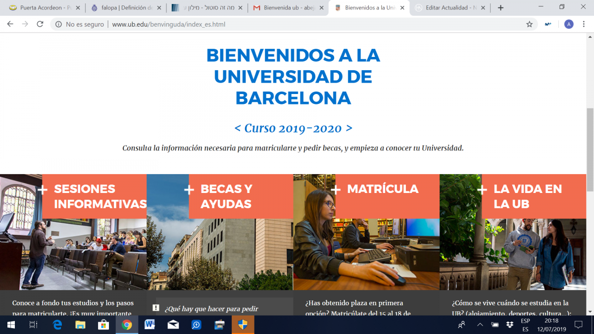The image size is (594, 334).
Task: Click the 'Curso 2019-2020' subtitle text
Action: tap(293, 128)
